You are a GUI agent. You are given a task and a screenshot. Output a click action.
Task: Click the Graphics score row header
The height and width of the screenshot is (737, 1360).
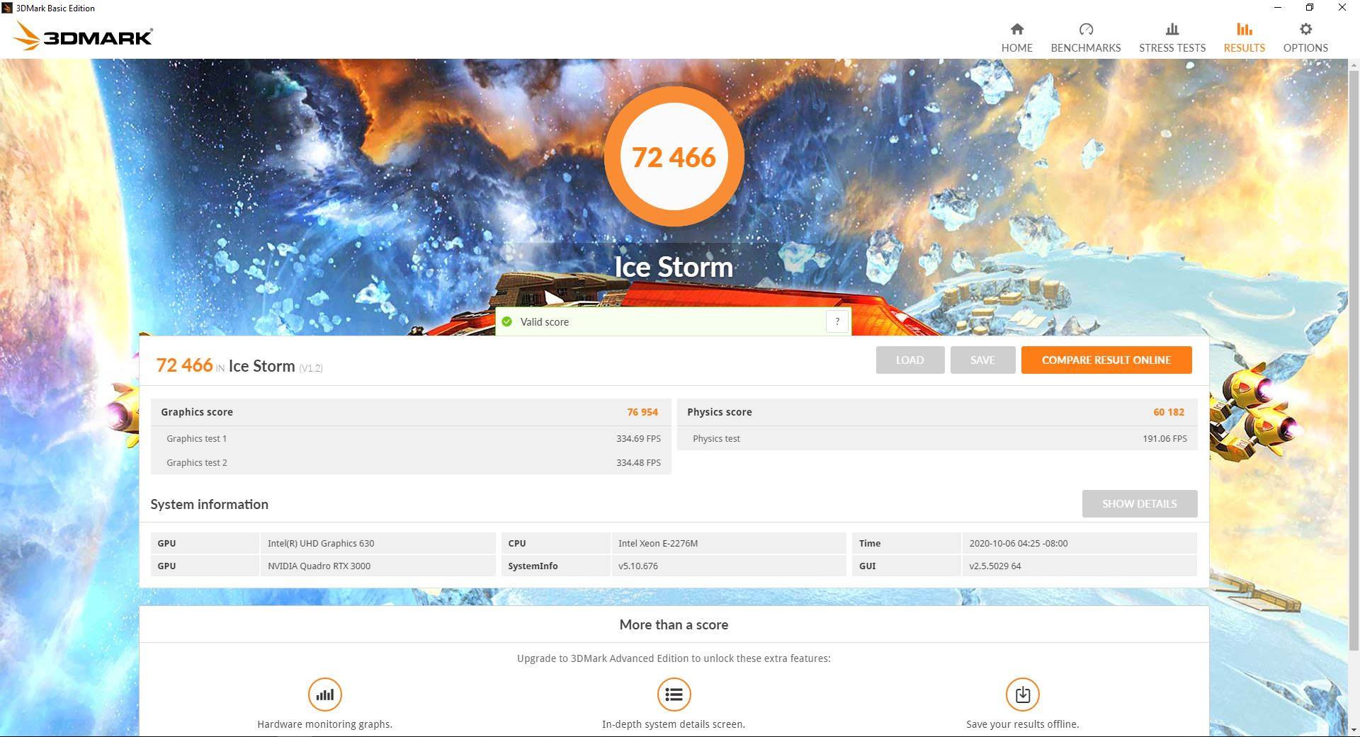pos(411,412)
